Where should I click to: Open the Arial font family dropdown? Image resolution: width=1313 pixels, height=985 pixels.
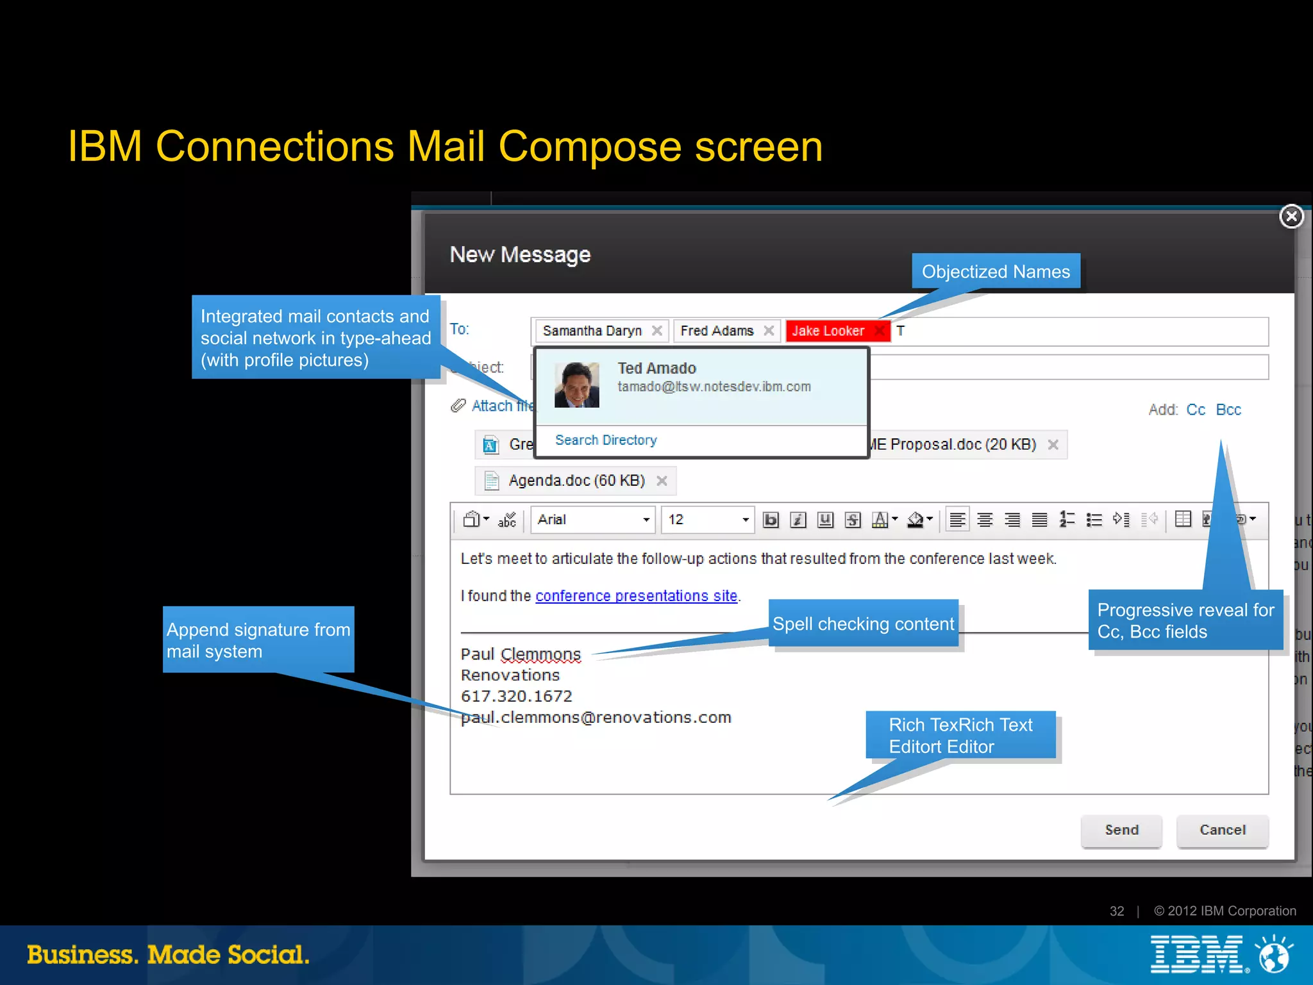pos(592,520)
